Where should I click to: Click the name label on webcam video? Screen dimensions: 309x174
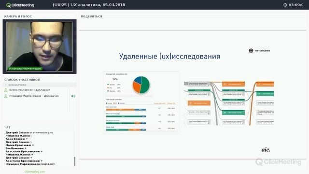(25, 69)
